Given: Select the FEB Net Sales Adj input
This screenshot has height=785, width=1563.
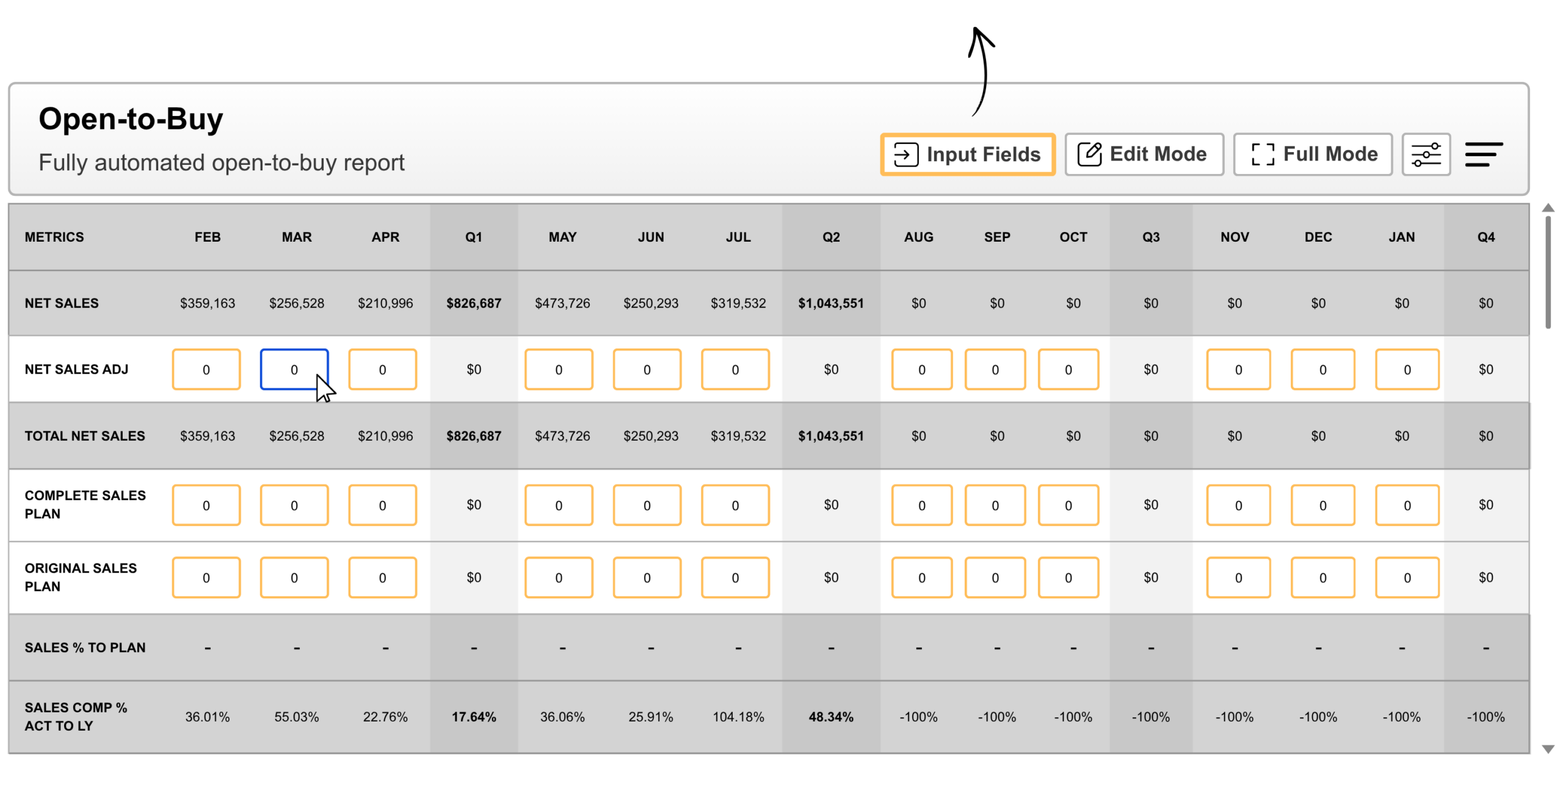Looking at the screenshot, I should (x=206, y=369).
